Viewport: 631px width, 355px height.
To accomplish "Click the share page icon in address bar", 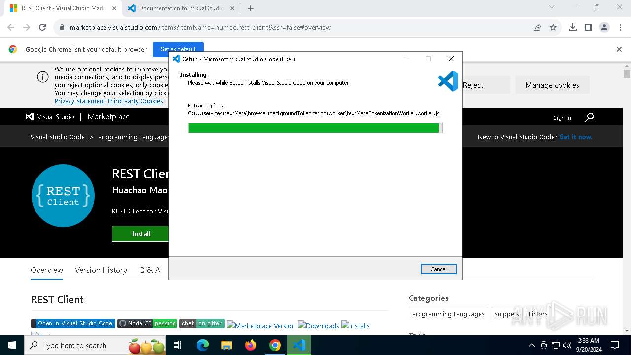I will pyautogui.click(x=537, y=28).
